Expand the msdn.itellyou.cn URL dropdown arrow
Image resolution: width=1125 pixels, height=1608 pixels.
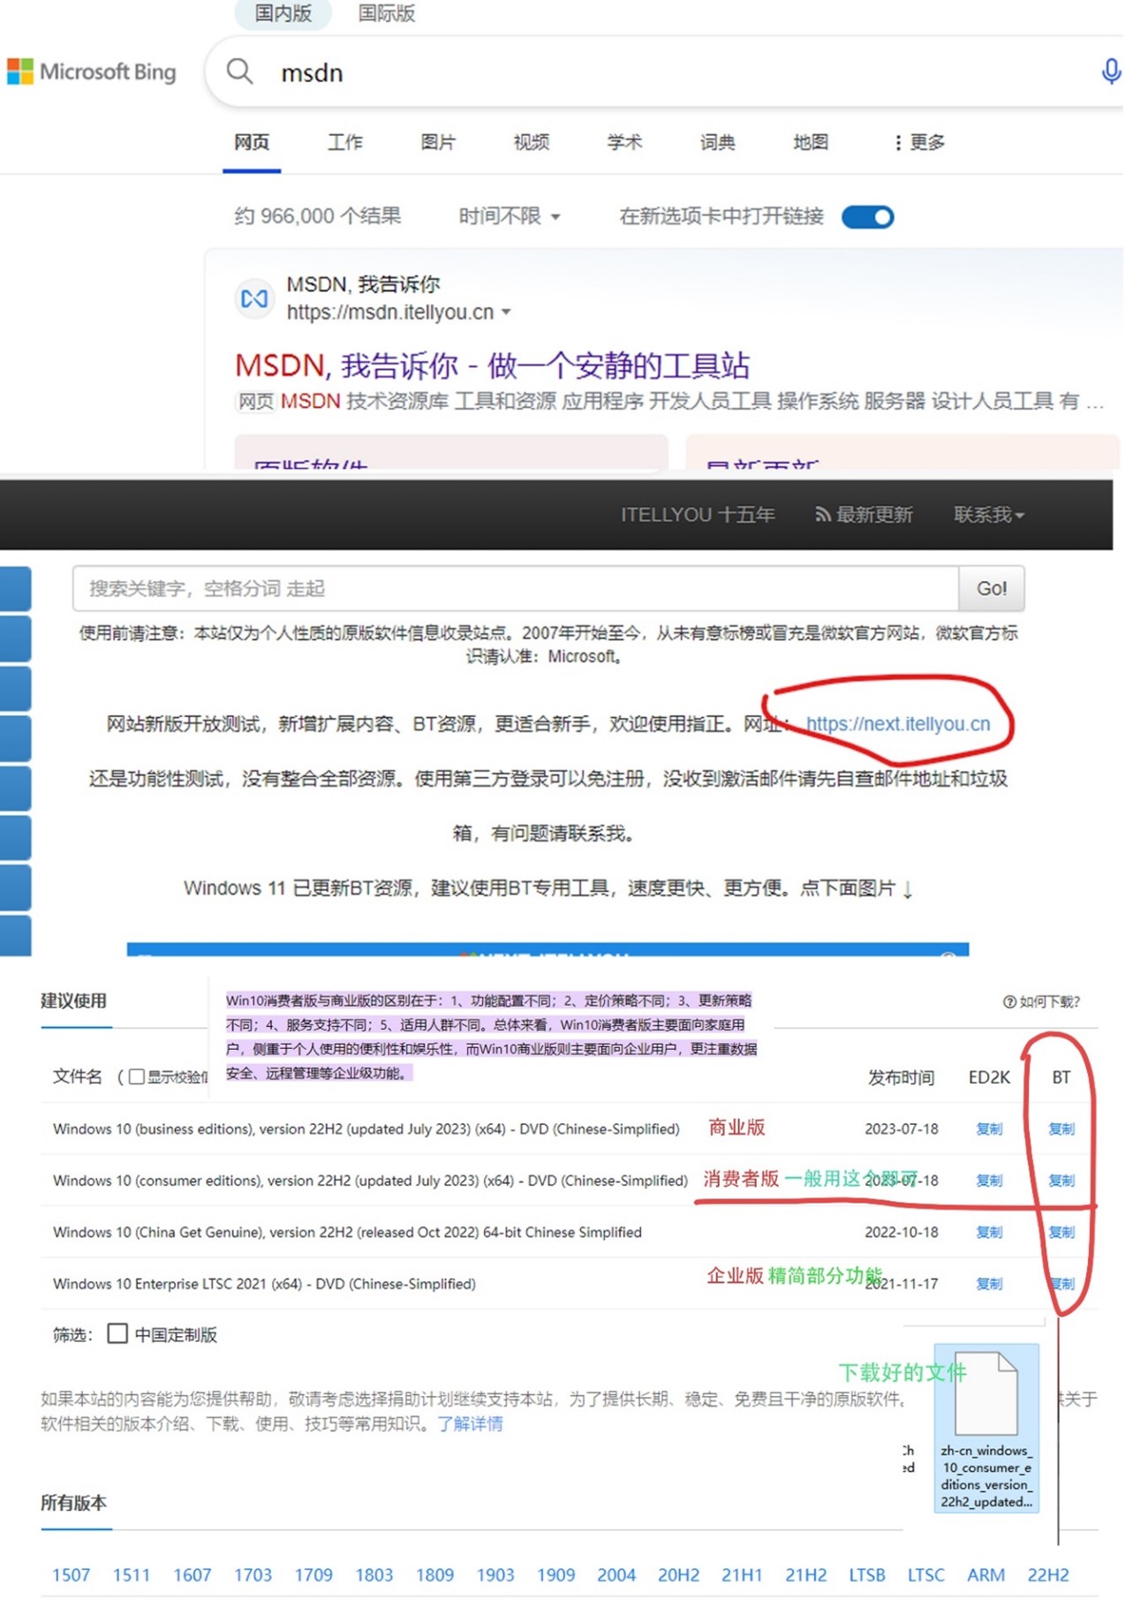tap(506, 313)
